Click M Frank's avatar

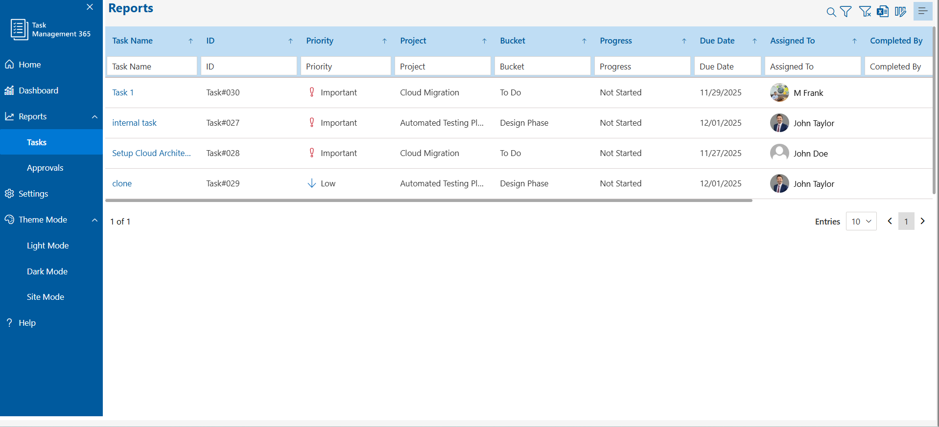[779, 92]
